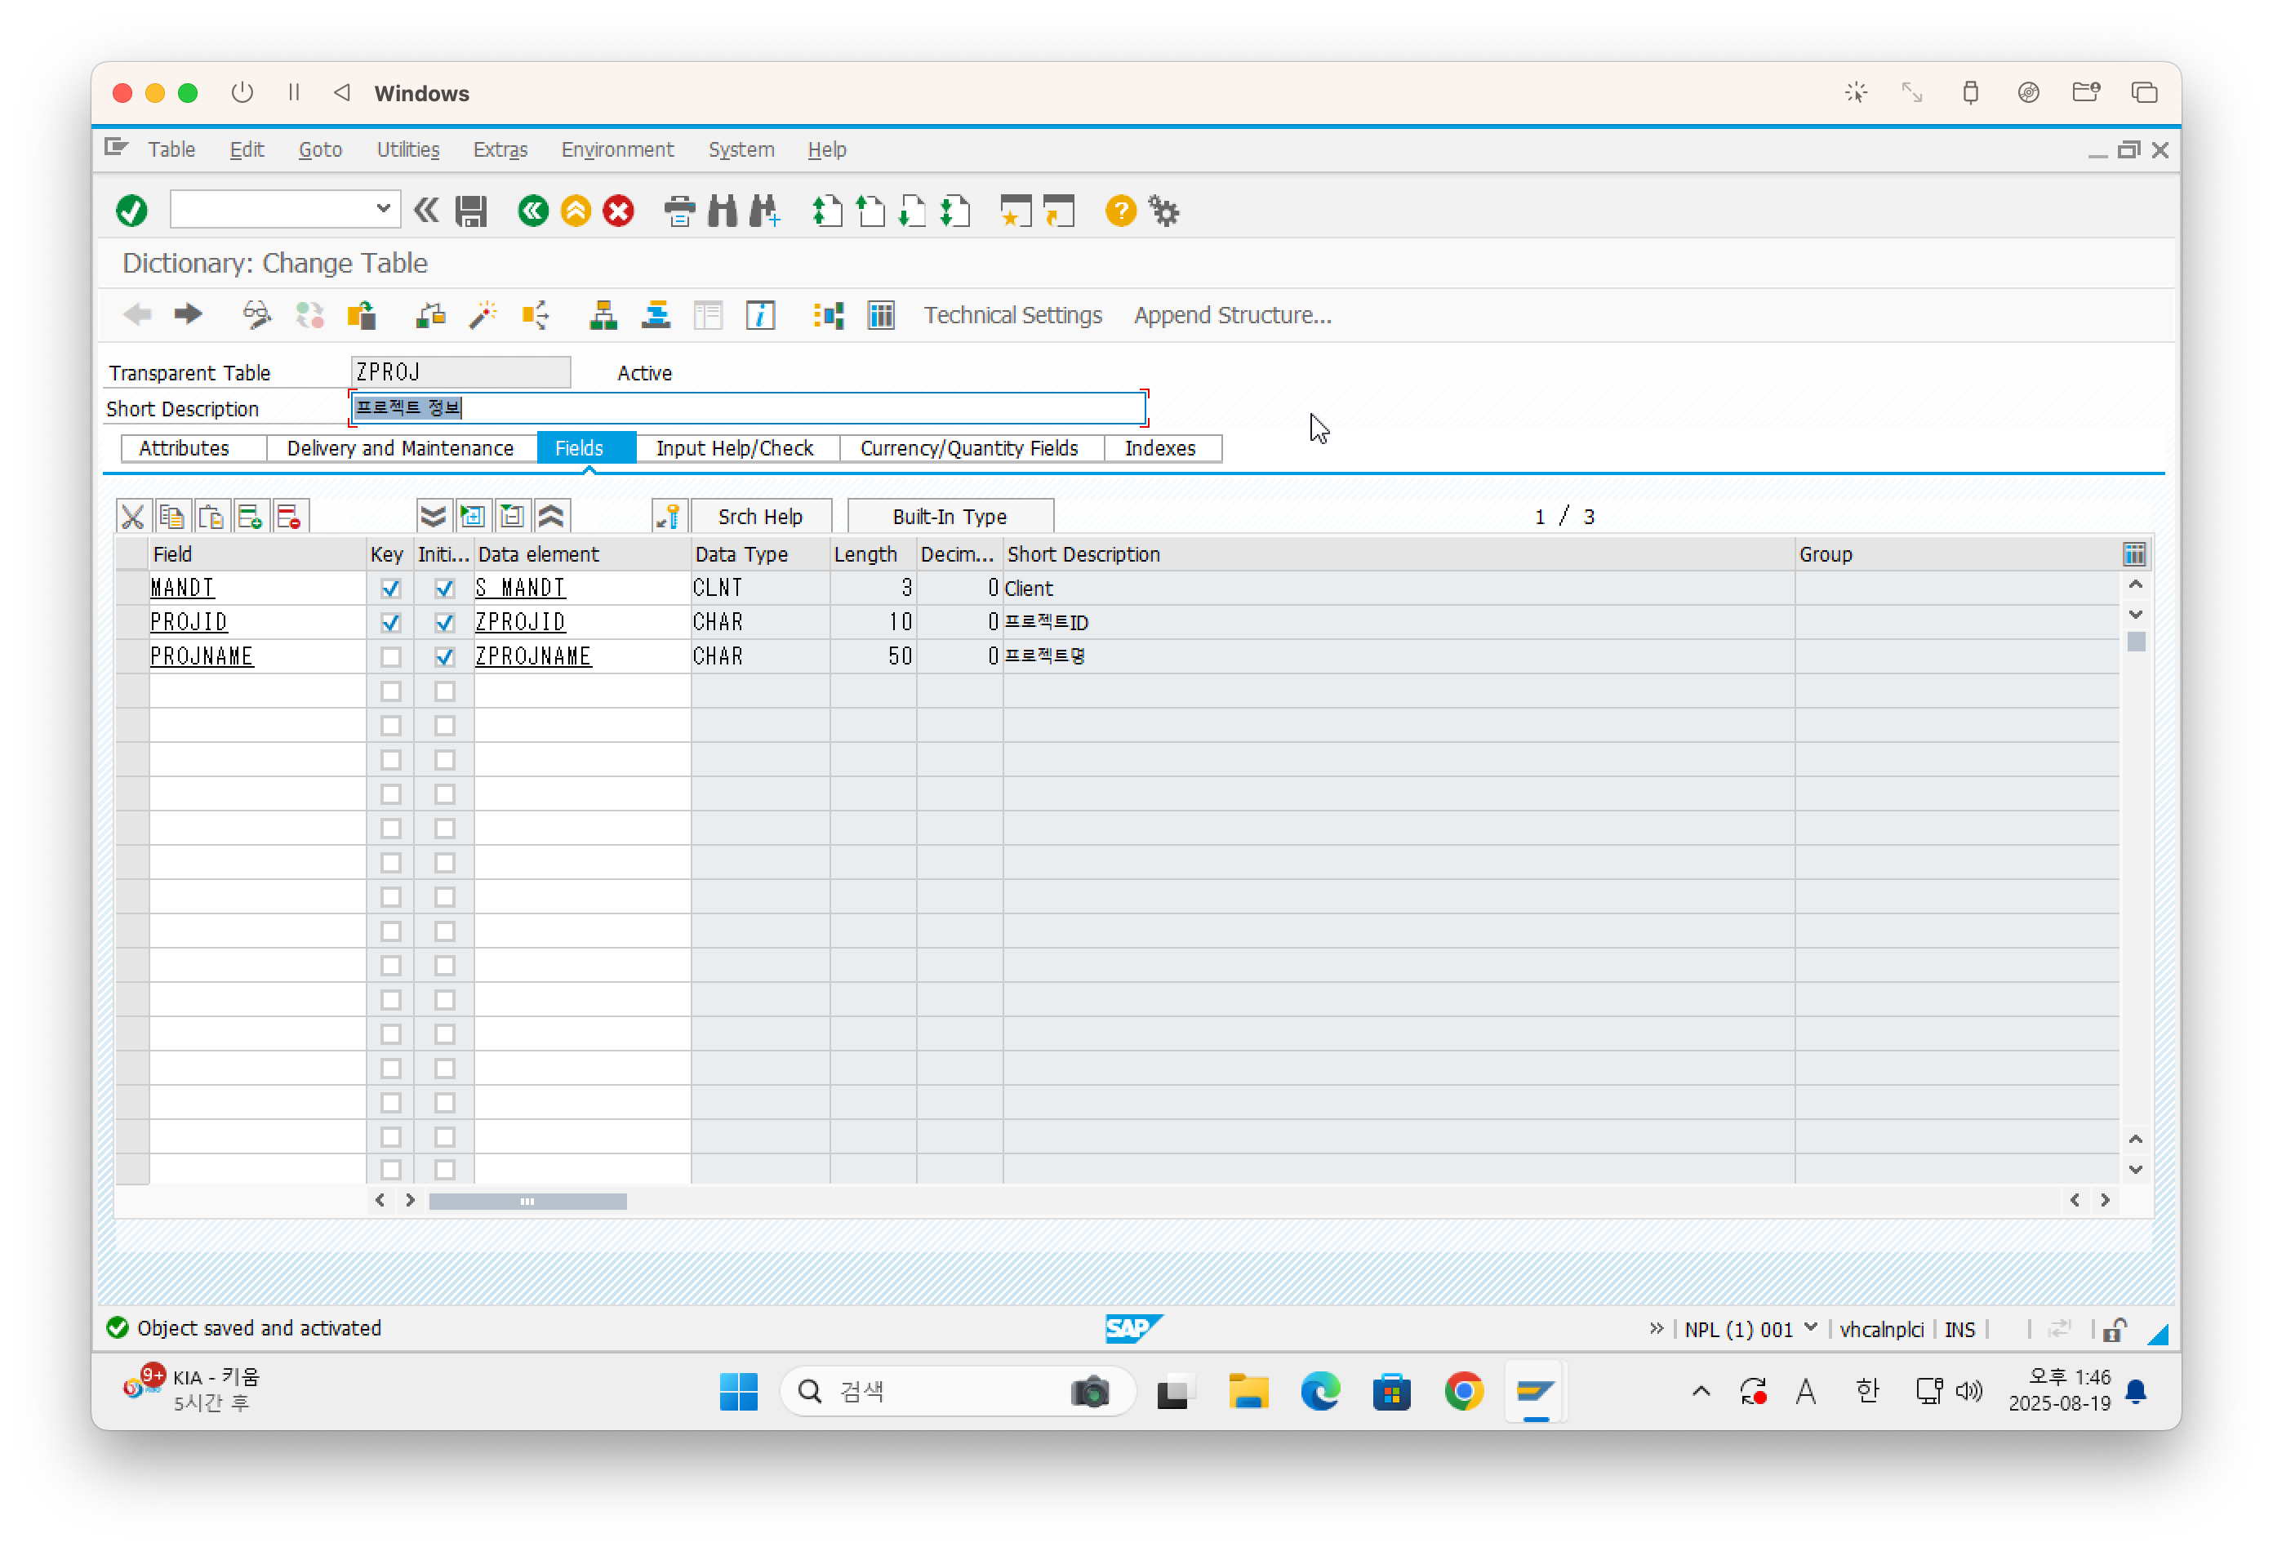
Task: Click the Short Description input field
Action: [x=748, y=408]
